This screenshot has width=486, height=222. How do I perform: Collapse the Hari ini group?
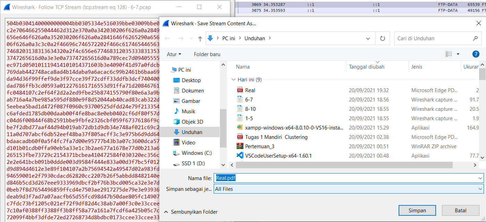click(x=233, y=80)
